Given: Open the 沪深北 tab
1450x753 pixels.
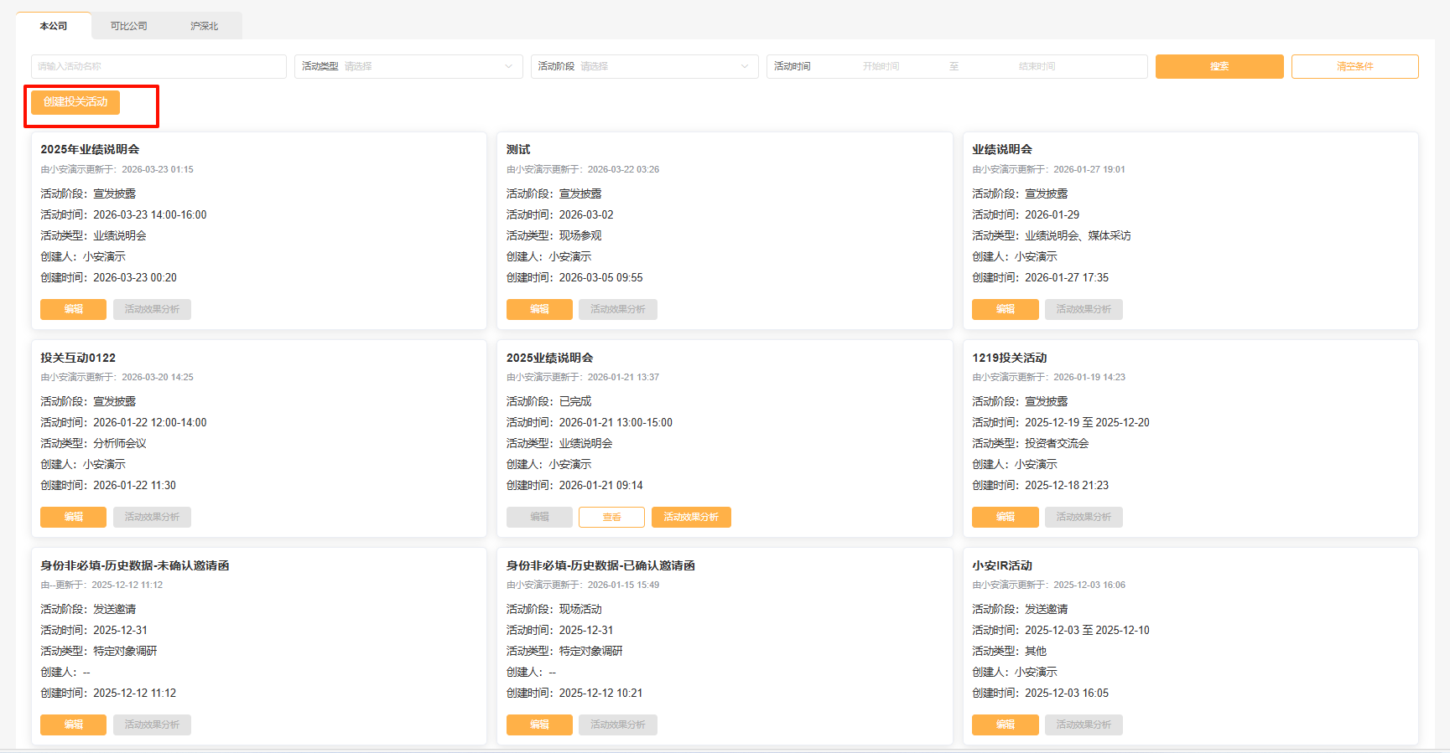Looking at the screenshot, I should click(x=204, y=26).
